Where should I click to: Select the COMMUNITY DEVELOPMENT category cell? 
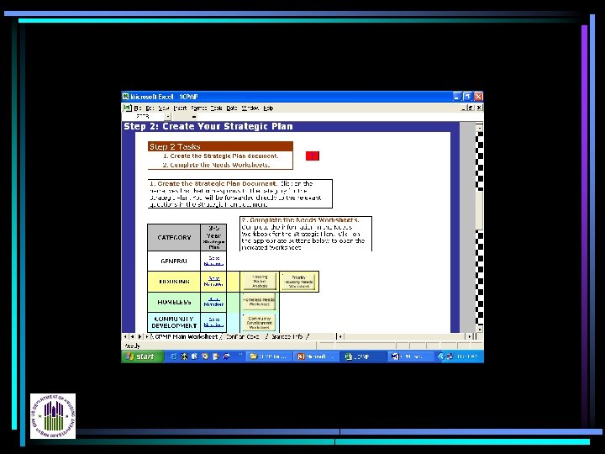pyautogui.click(x=174, y=322)
